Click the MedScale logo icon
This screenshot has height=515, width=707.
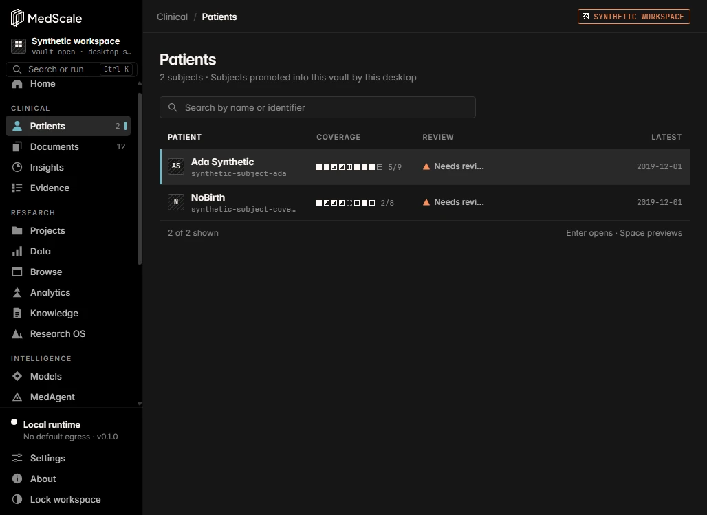(17, 18)
